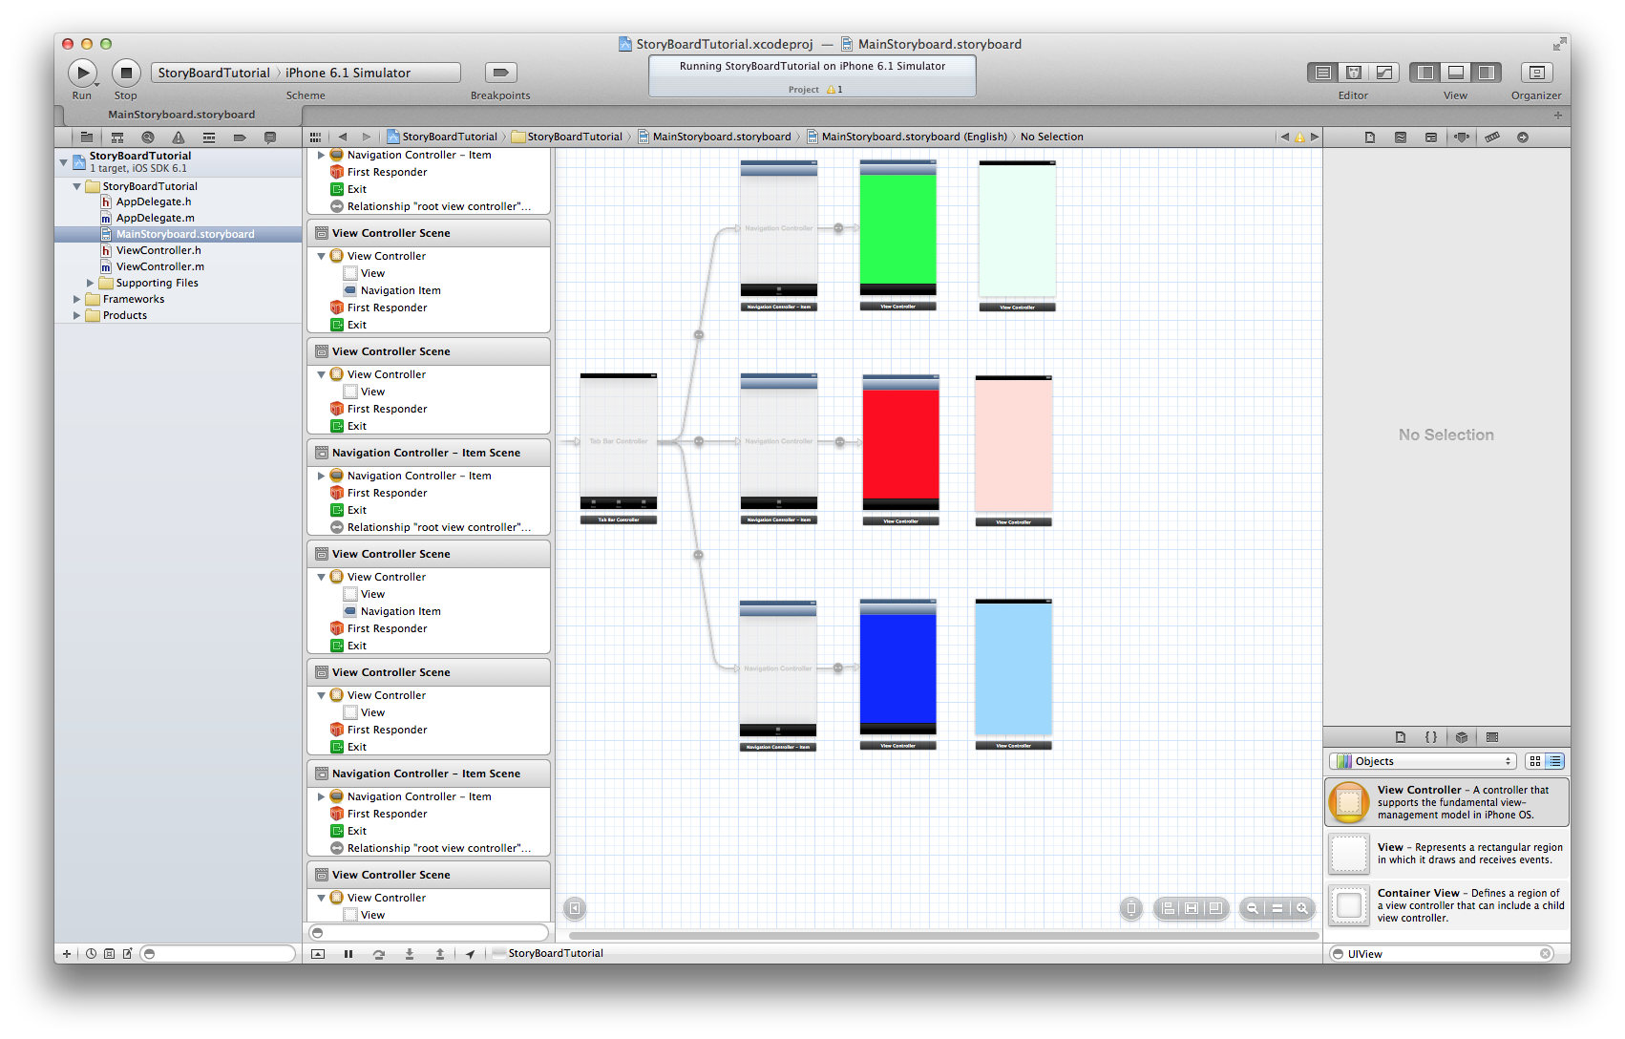Screen dimensions: 1625x1039
Task: Click the green view controller scene
Action: (x=897, y=229)
